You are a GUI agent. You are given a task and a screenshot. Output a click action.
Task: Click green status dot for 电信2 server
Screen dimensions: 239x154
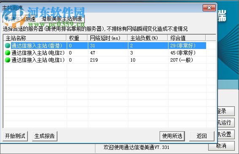pos(8,53)
